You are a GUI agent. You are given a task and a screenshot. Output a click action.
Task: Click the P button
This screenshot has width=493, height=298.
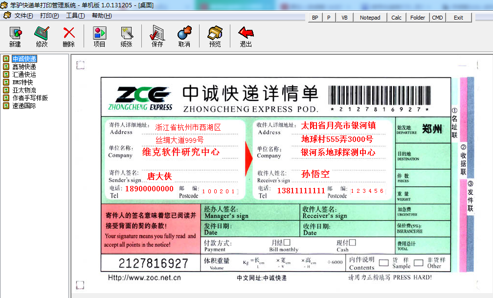tap(329, 18)
